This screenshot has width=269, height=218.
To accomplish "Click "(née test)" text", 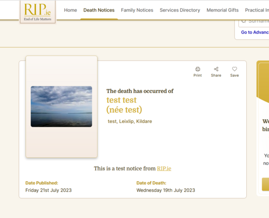I will 124,110.
